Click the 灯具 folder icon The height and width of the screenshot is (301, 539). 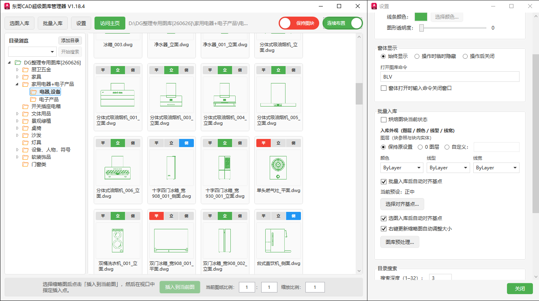click(x=26, y=143)
